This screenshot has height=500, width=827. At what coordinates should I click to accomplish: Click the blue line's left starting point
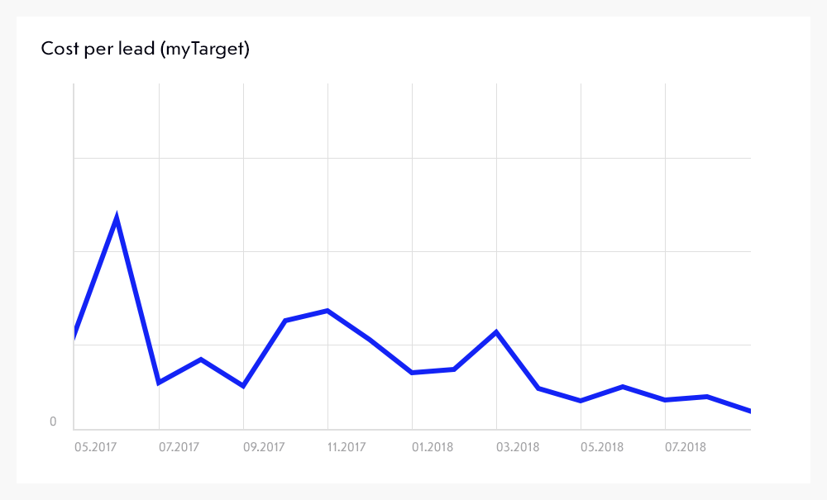(75, 333)
